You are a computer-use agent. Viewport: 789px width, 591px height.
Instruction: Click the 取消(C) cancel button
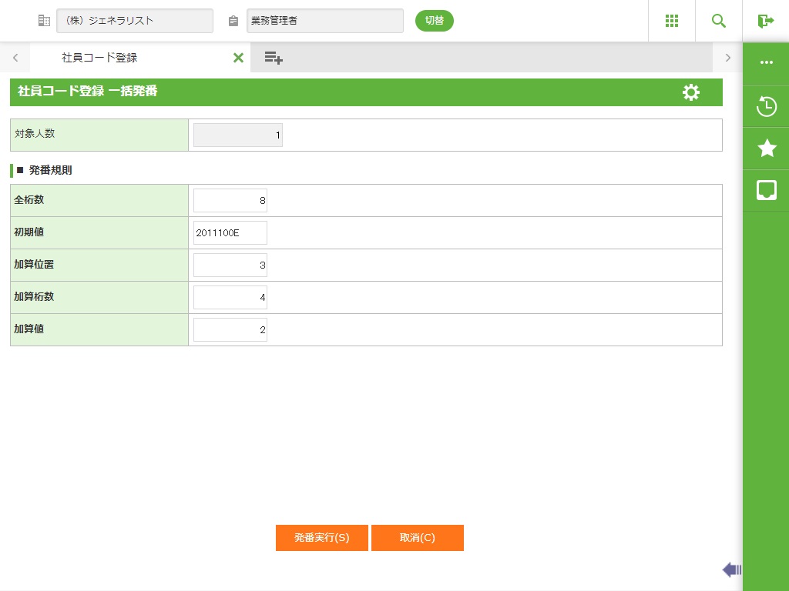(x=418, y=538)
